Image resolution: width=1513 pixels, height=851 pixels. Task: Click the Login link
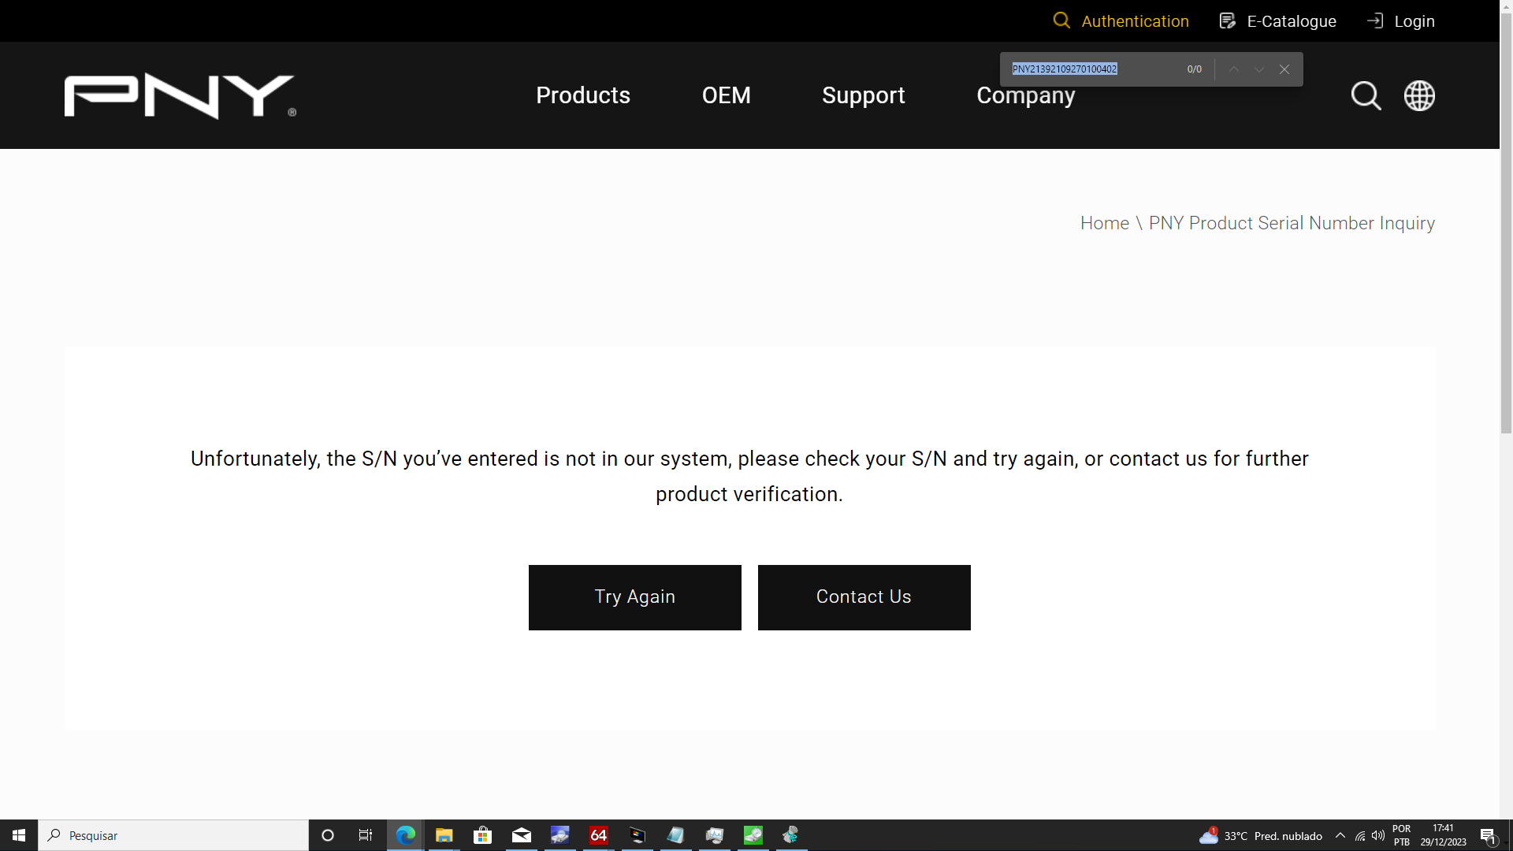1414,21
